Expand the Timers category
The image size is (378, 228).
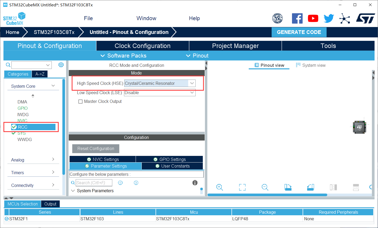53,172
